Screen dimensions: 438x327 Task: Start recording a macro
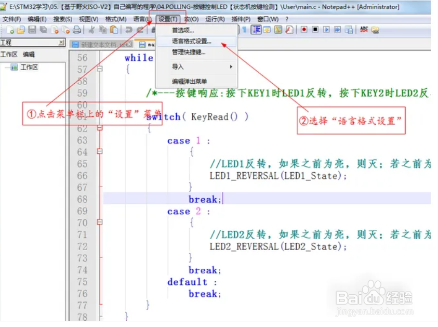tap(303, 29)
